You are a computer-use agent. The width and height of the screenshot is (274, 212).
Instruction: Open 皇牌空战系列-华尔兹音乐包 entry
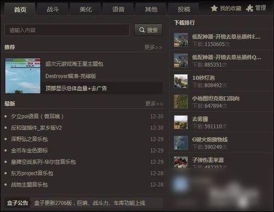pyautogui.click(x=43, y=162)
